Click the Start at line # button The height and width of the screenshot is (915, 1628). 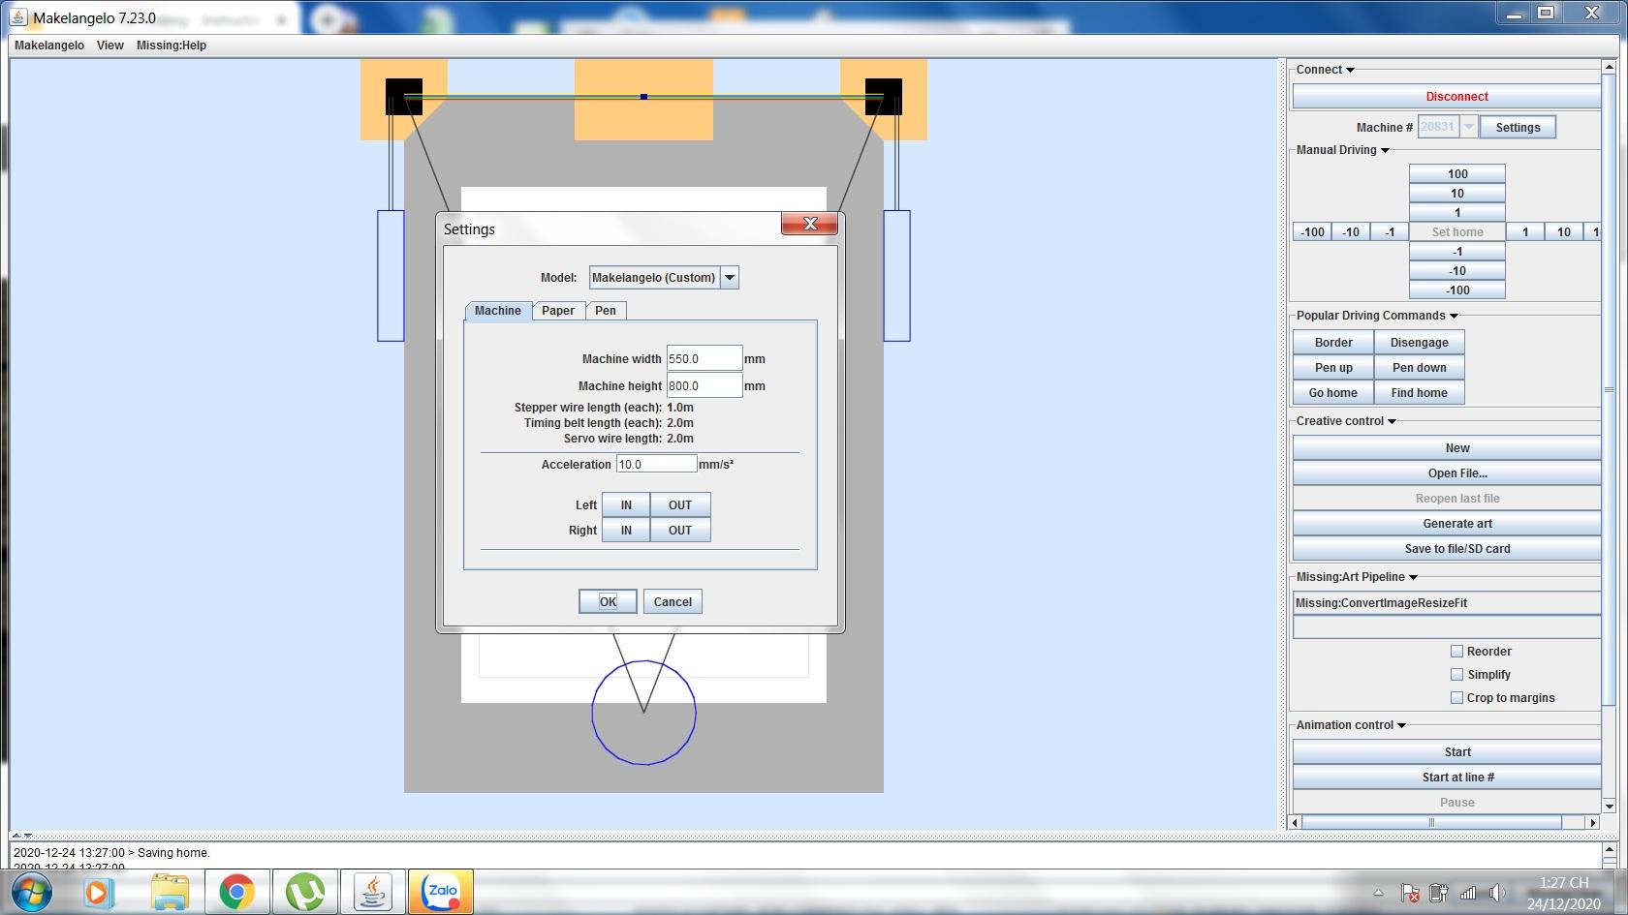pos(1447,778)
